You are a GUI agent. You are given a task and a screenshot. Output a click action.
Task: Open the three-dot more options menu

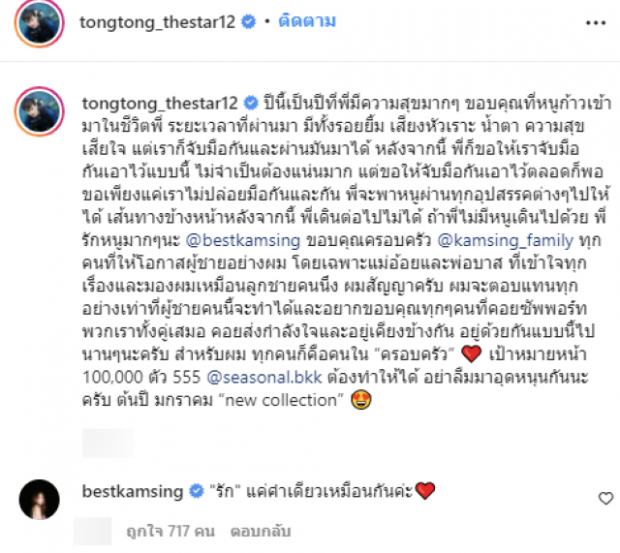pos(596,23)
